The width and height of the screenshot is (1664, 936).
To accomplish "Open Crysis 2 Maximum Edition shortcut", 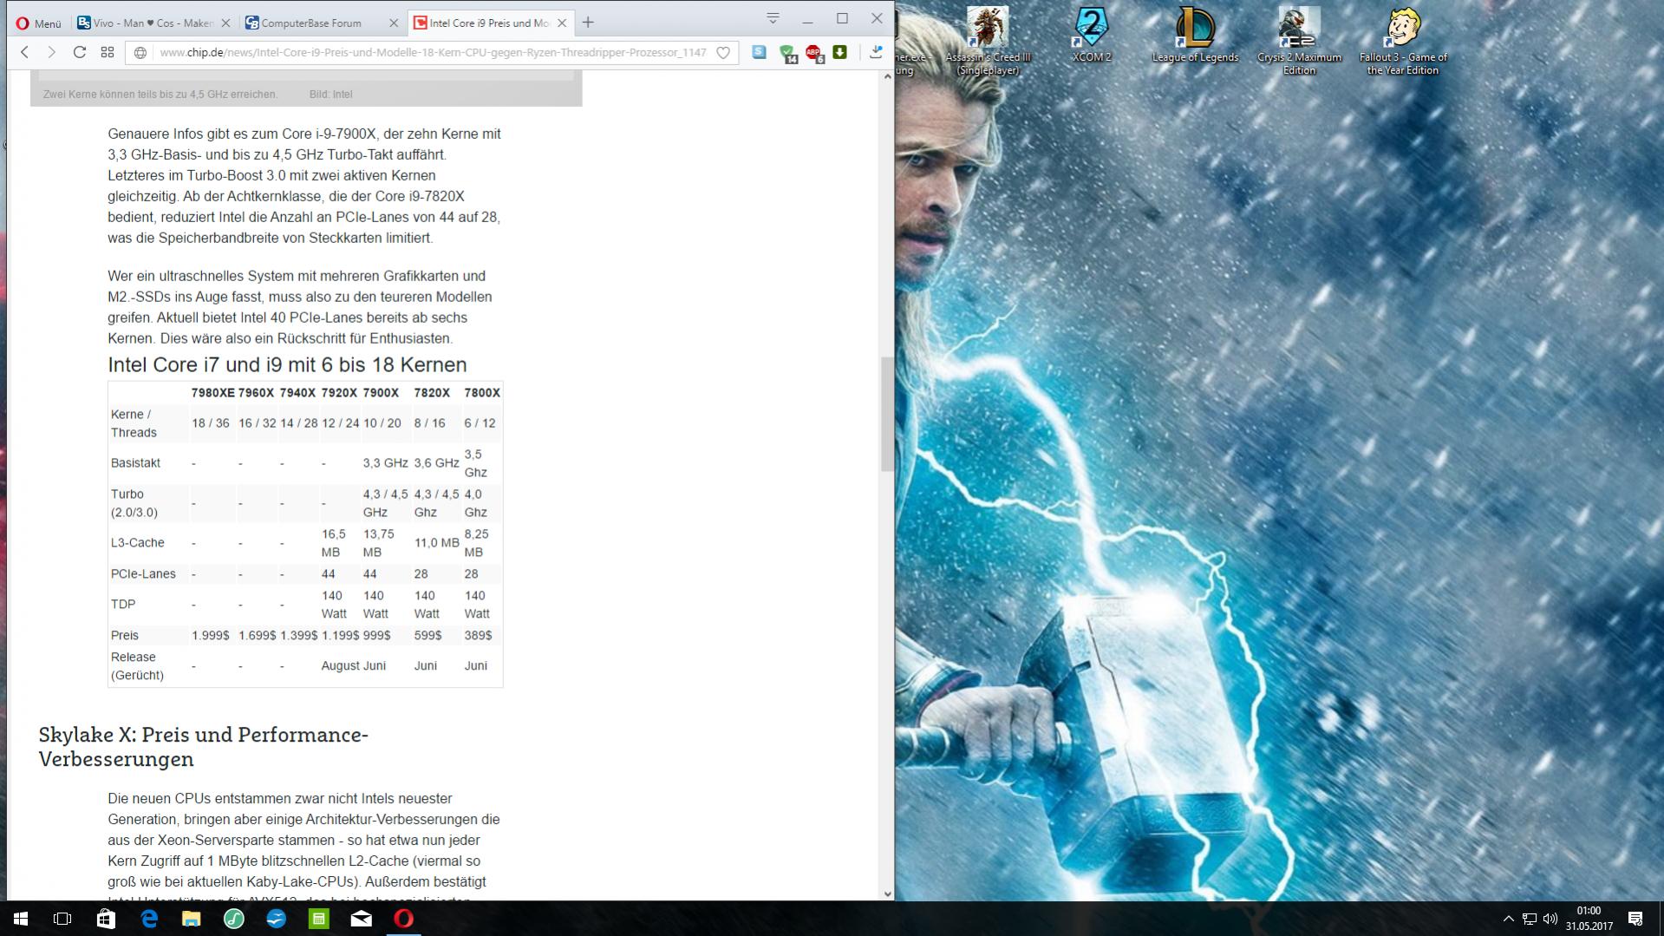I will tap(1299, 40).
